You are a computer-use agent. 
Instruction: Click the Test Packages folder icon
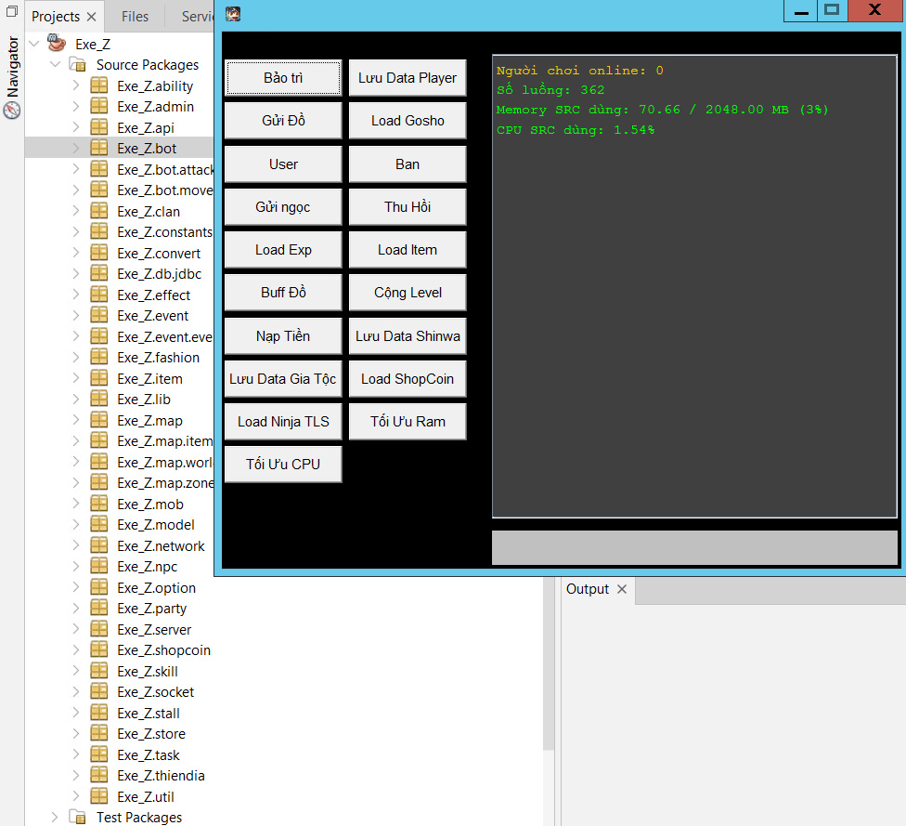(77, 817)
